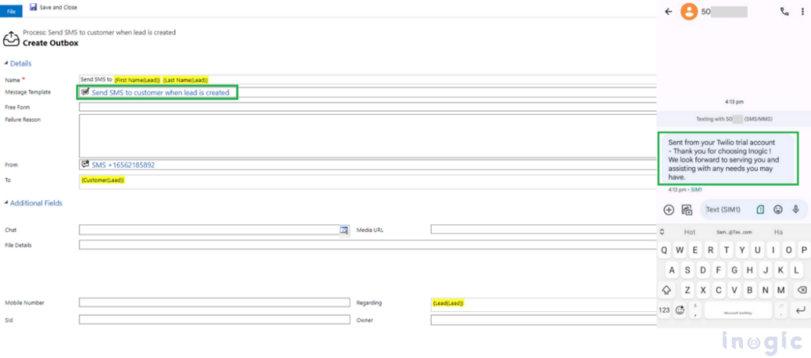Expand the keyboard suggestion bar arrows
This screenshot has height=358, width=811.
[662, 232]
